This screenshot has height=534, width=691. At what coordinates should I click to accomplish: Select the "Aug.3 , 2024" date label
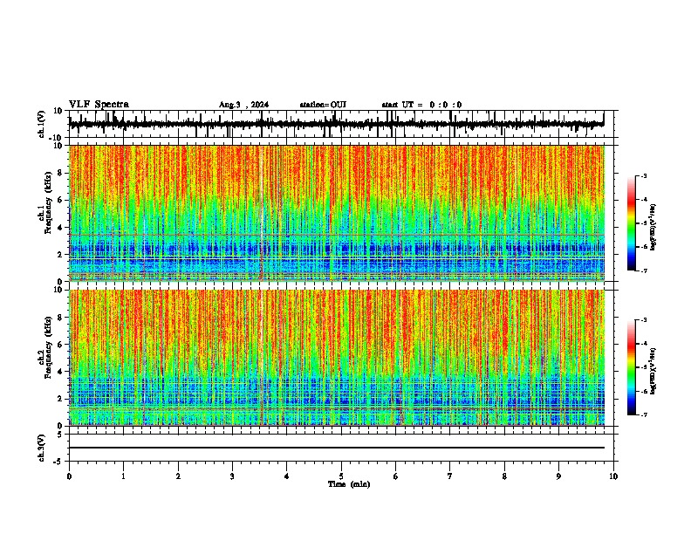tap(243, 105)
